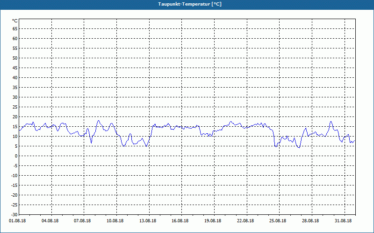Click the 13.08.18 date label
This screenshot has height=233, width=374.
point(148,221)
